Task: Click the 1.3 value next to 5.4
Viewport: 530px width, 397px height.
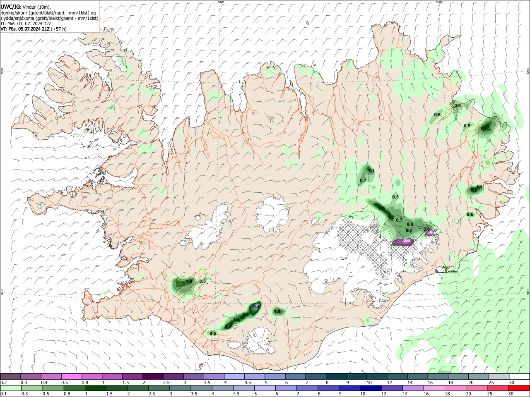Action: (x=246, y=315)
